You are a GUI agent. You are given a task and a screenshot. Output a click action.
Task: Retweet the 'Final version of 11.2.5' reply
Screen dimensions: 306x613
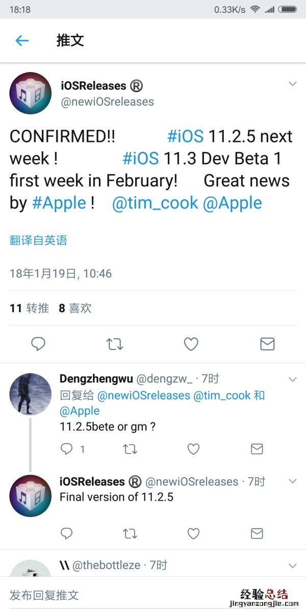pos(130,533)
